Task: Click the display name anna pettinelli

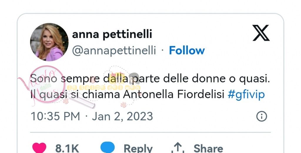Action: point(112,35)
